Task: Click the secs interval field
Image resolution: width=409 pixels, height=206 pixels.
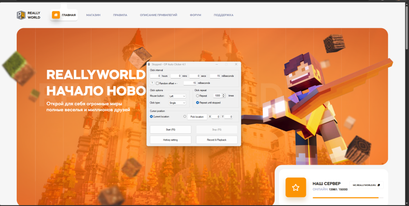Action: [x=195, y=76]
